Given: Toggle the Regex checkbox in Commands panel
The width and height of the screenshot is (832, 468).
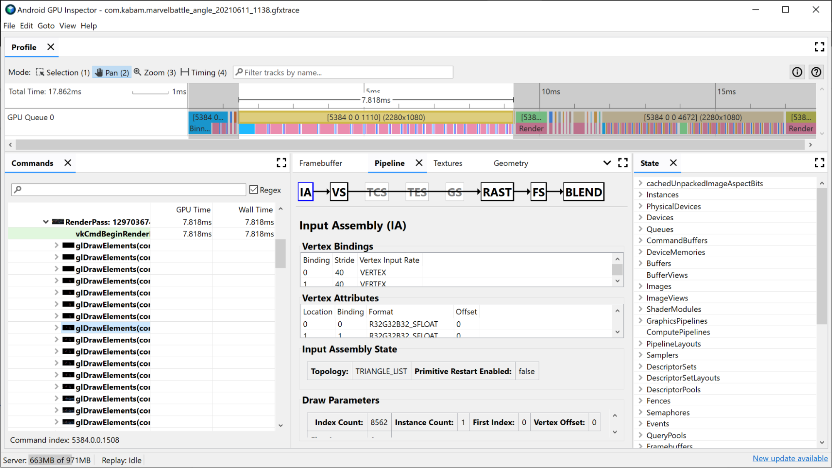Looking at the screenshot, I should pos(254,190).
